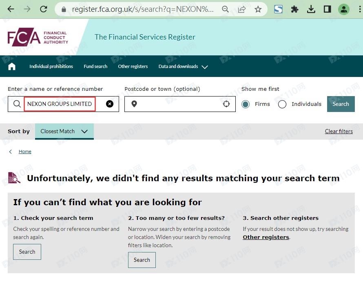
Task: Click the share page icon
Action: (242, 9)
